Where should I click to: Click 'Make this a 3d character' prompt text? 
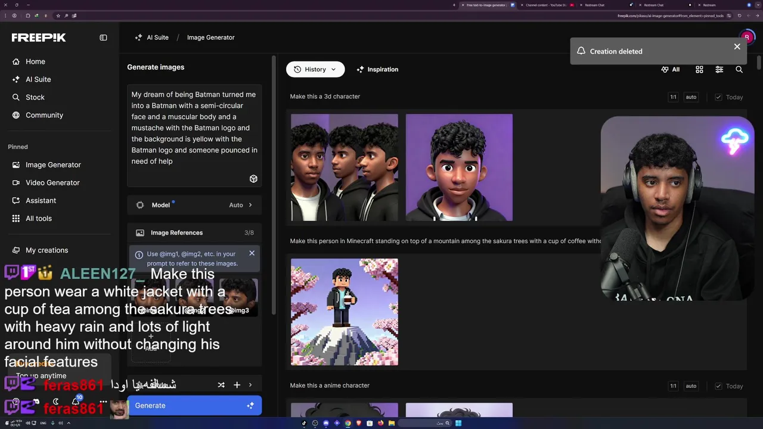(325, 97)
